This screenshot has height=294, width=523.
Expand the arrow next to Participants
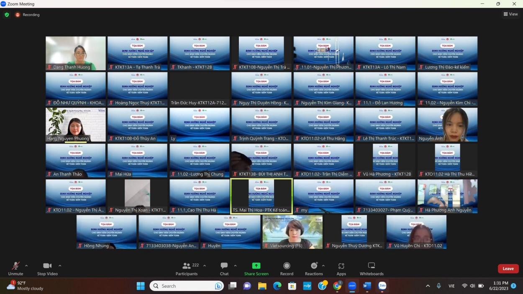click(x=204, y=266)
